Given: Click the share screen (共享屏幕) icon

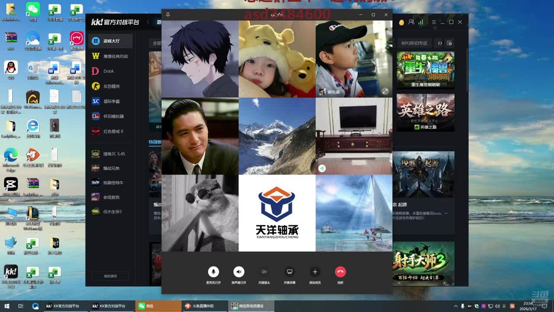Looking at the screenshot, I should click(290, 272).
